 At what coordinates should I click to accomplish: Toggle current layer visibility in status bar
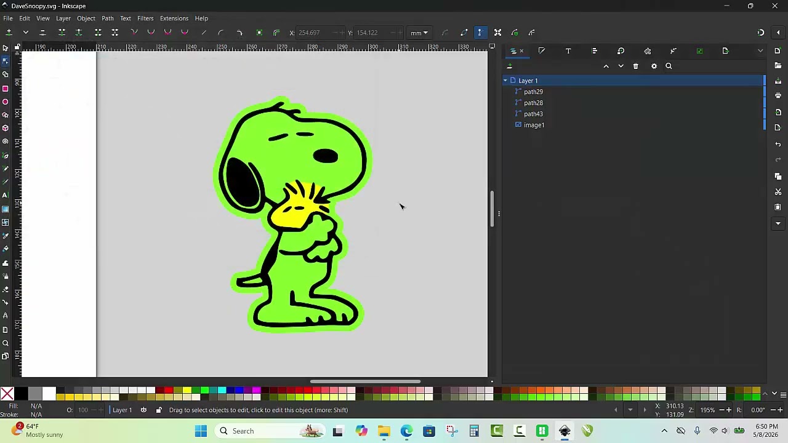(143, 410)
